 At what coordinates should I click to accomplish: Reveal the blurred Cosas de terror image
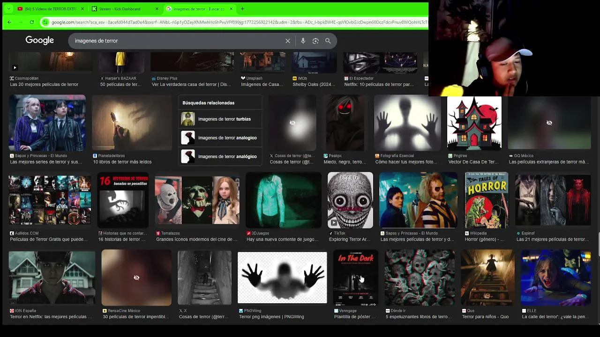(292, 123)
